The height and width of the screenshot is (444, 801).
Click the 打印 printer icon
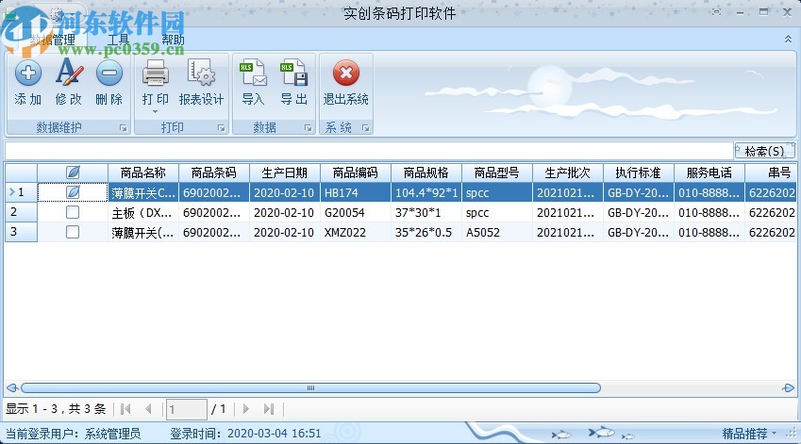[156, 73]
